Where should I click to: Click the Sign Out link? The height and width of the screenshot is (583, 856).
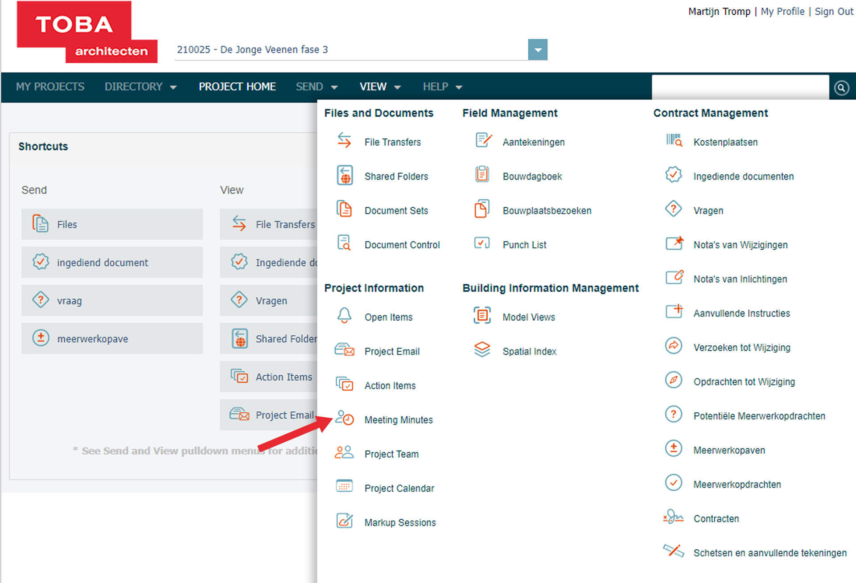[833, 12]
